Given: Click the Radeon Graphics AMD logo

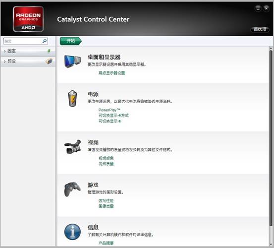Looking at the screenshot, I should [x=28, y=19].
